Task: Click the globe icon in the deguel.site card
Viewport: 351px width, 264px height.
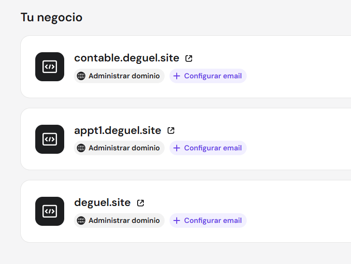Action: 81,220
